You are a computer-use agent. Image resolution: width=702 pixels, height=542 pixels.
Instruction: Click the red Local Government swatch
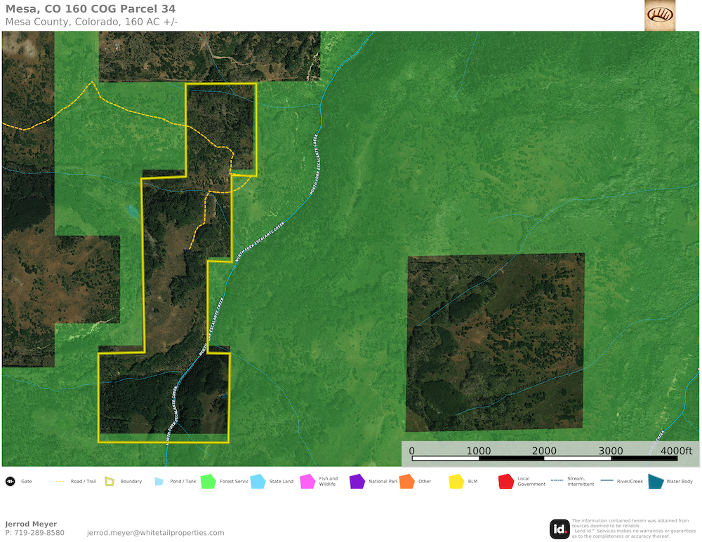pos(505,482)
